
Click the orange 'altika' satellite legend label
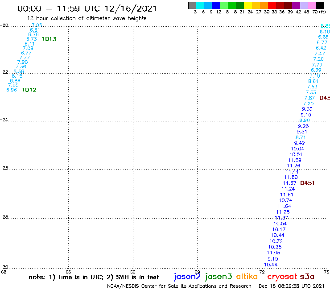247,277
